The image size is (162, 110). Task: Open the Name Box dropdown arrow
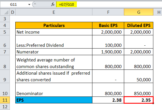[29, 5]
